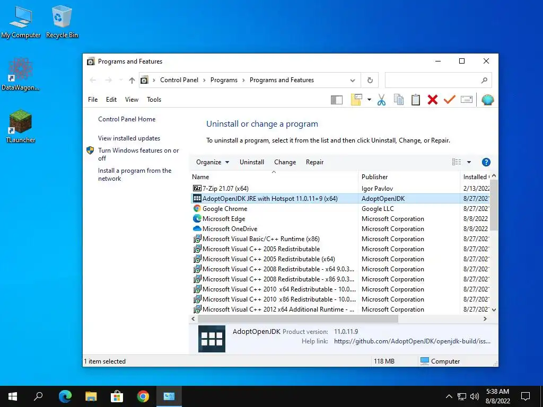Go up one level with up arrow

[132, 81]
